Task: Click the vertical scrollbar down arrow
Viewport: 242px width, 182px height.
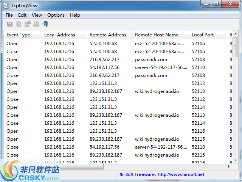Action: [x=236, y=160]
